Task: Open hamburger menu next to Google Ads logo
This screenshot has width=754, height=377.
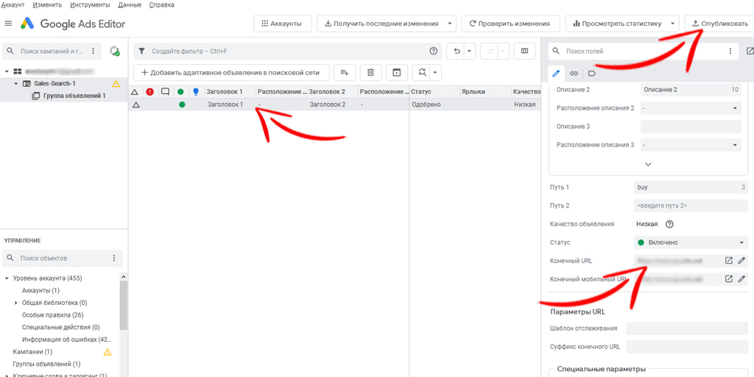Action: [x=9, y=24]
